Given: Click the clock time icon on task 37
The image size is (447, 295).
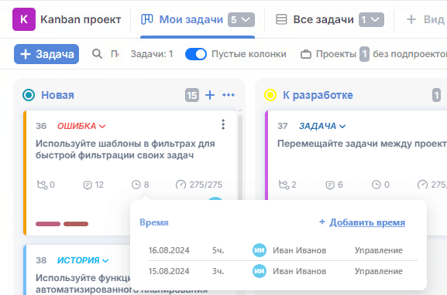Looking at the screenshot, I should [377, 185].
